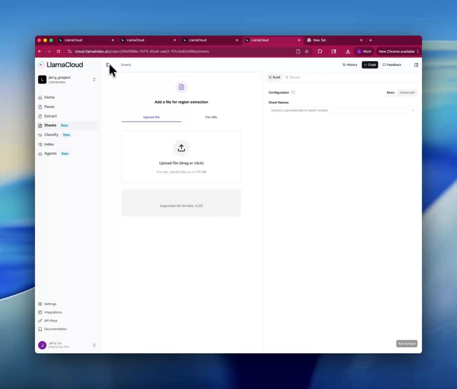Expand the Jerry Liu account menu
Viewport: 457px width, 389px height.
pos(67,345)
